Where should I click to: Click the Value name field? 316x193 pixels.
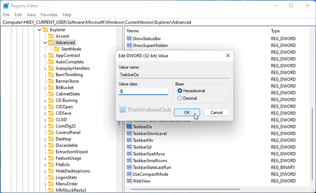pos(174,75)
